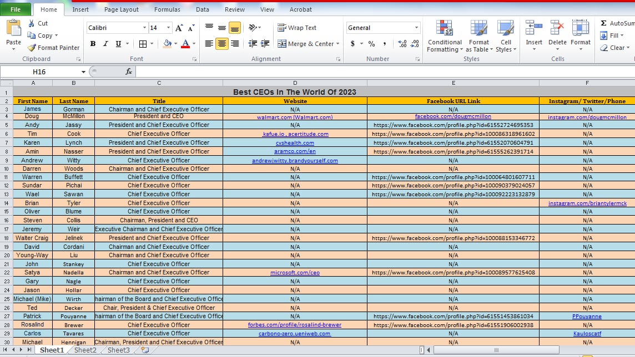Apply the red font color swatch

(x=185, y=44)
